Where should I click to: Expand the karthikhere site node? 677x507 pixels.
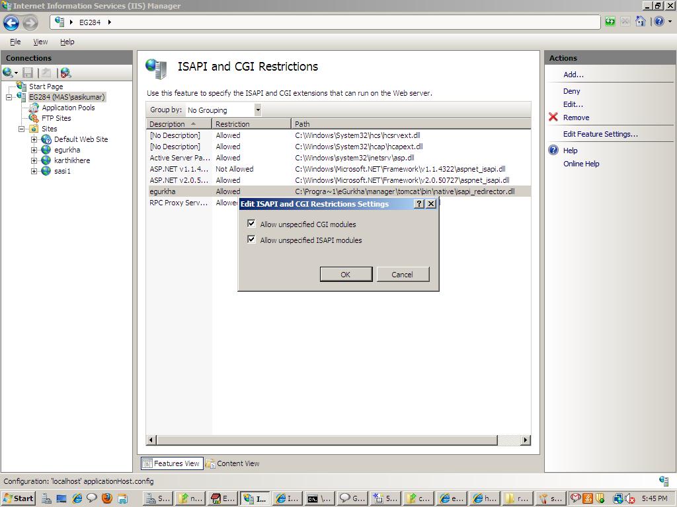point(34,160)
